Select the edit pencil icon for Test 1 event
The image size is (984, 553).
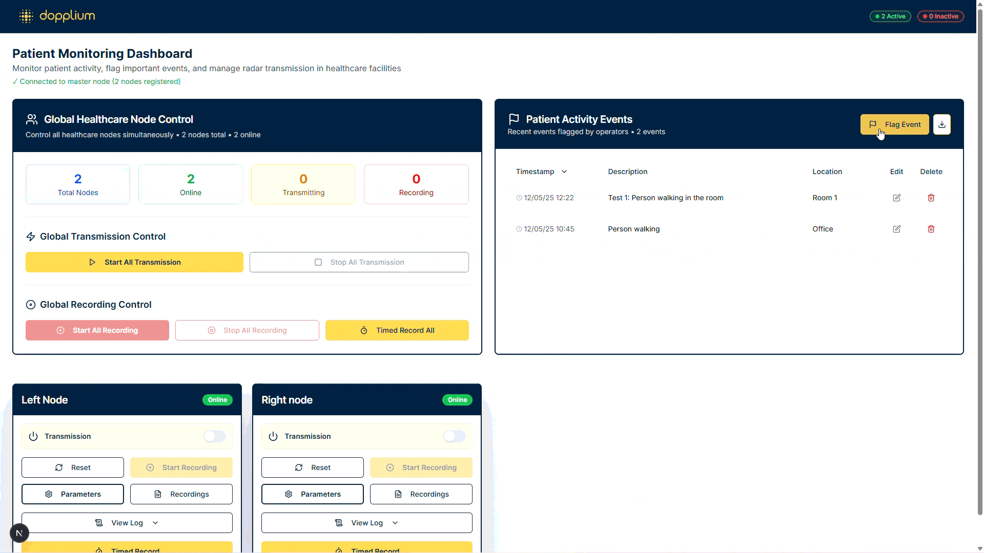pyautogui.click(x=896, y=198)
